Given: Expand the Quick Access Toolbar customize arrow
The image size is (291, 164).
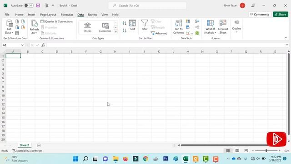Looking at the screenshot, I should pyautogui.click(x=53, y=5).
